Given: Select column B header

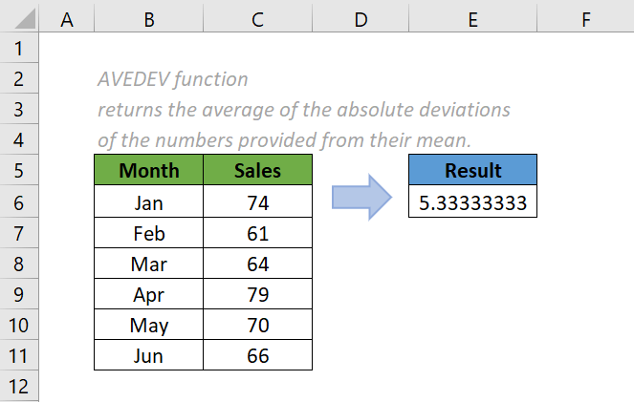Looking at the screenshot, I should (148, 18).
